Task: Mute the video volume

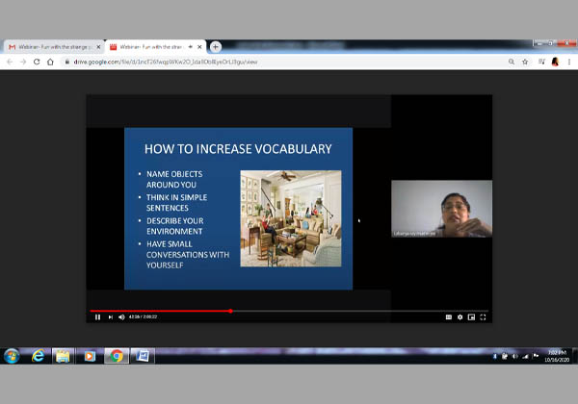Action: [x=121, y=316]
